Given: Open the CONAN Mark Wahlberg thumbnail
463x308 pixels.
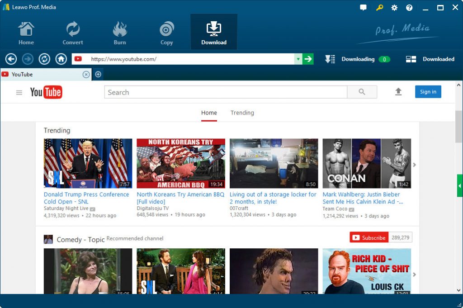Looking at the screenshot, I should pos(367,163).
